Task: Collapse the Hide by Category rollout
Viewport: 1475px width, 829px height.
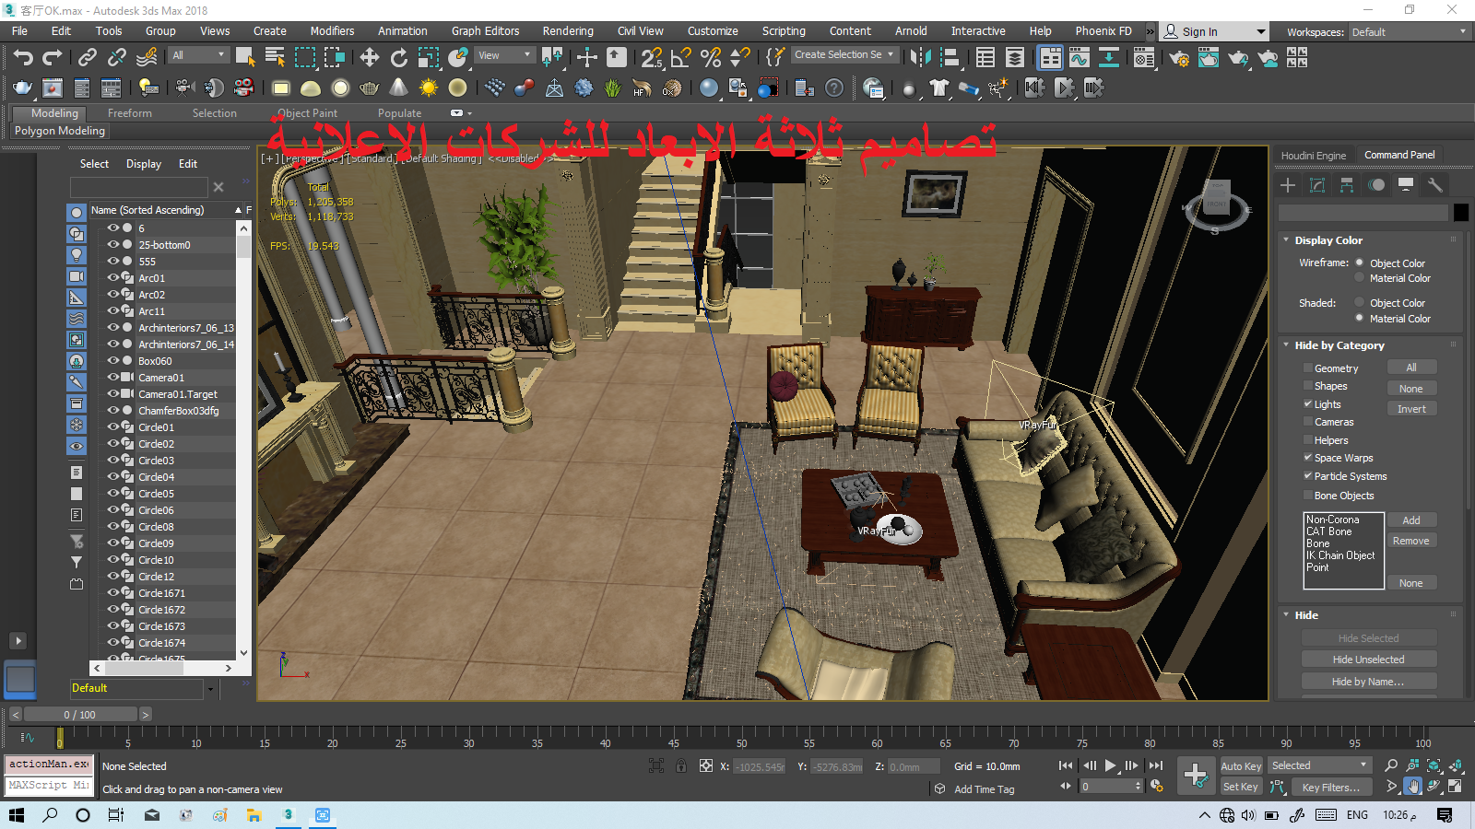Action: click(1339, 345)
